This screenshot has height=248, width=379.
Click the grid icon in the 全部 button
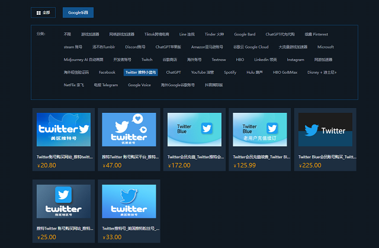point(38,13)
